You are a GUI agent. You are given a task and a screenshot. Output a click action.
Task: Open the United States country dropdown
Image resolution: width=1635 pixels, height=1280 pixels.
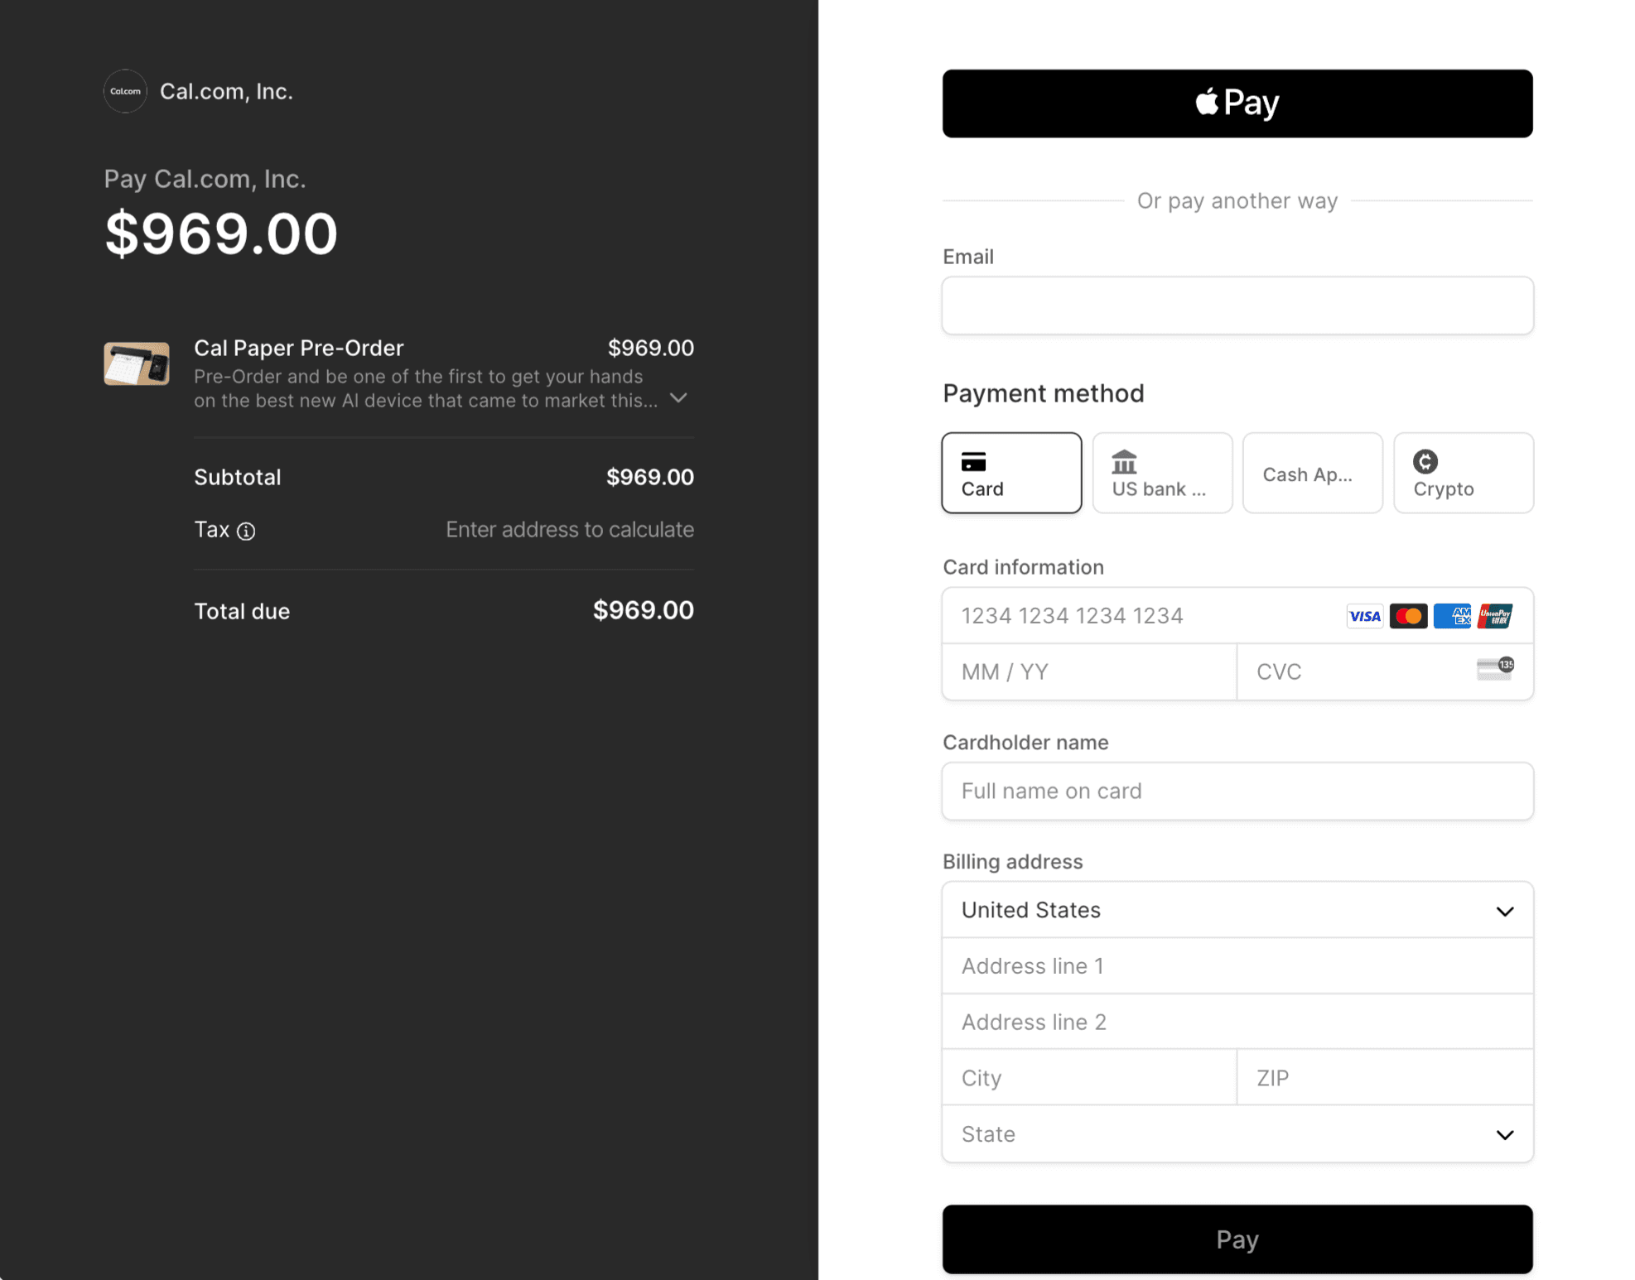tap(1237, 910)
